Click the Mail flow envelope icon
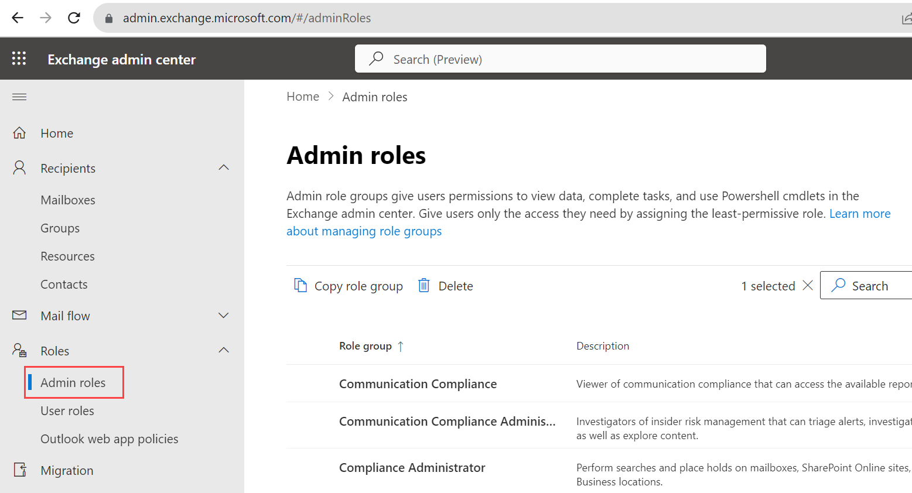912x493 pixels. (19, 315)
